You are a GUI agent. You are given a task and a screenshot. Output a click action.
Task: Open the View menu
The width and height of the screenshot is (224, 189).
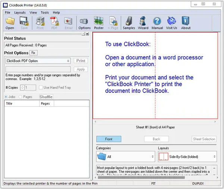click(33, 13)
